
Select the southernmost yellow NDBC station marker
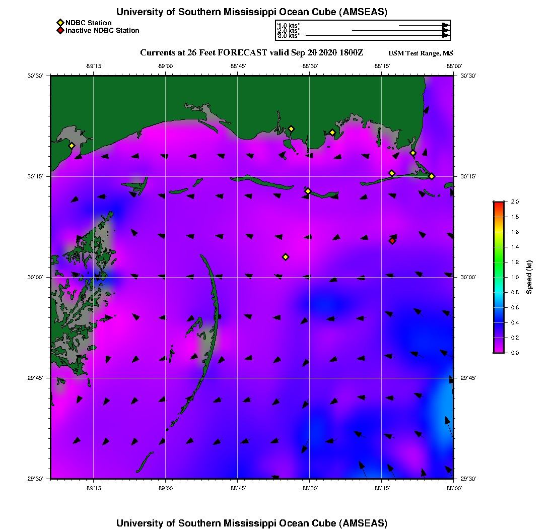(x=286, y=257)
